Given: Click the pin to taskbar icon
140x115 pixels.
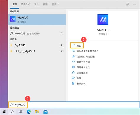Looking at the screenshot, I should pyautogui.click(x=73, y=62).
